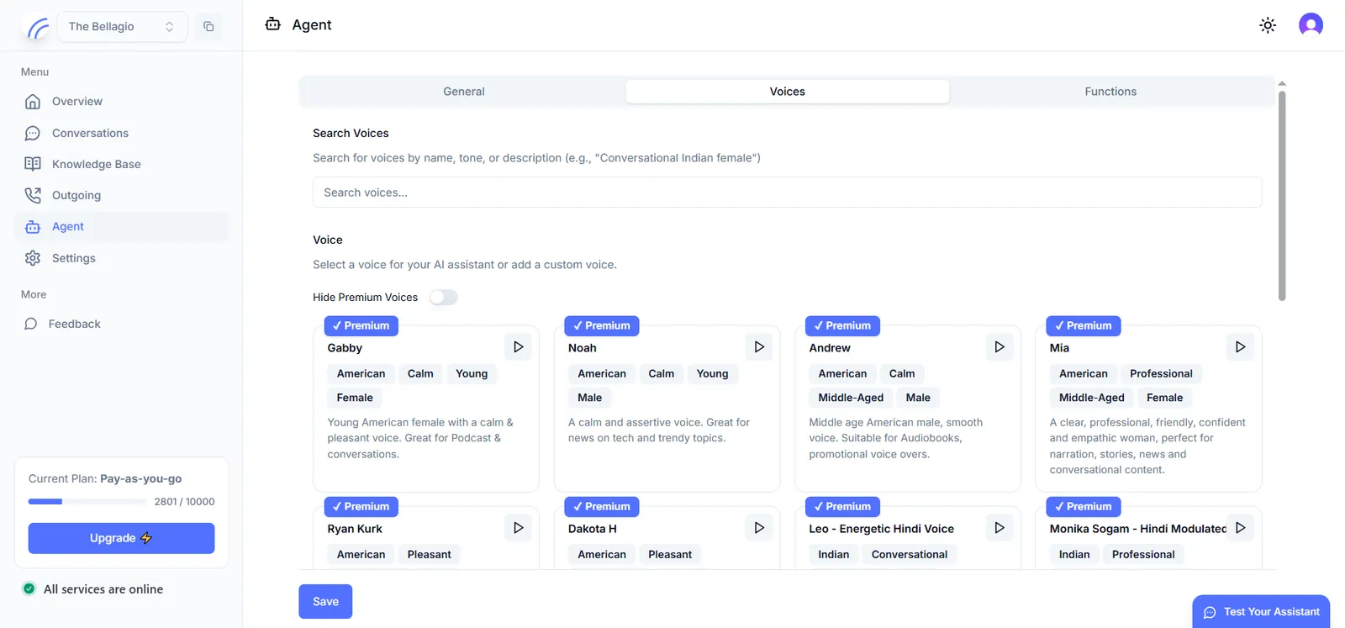Open the user profile avatar
The image size is (1345, 628).
(1311, 25)
